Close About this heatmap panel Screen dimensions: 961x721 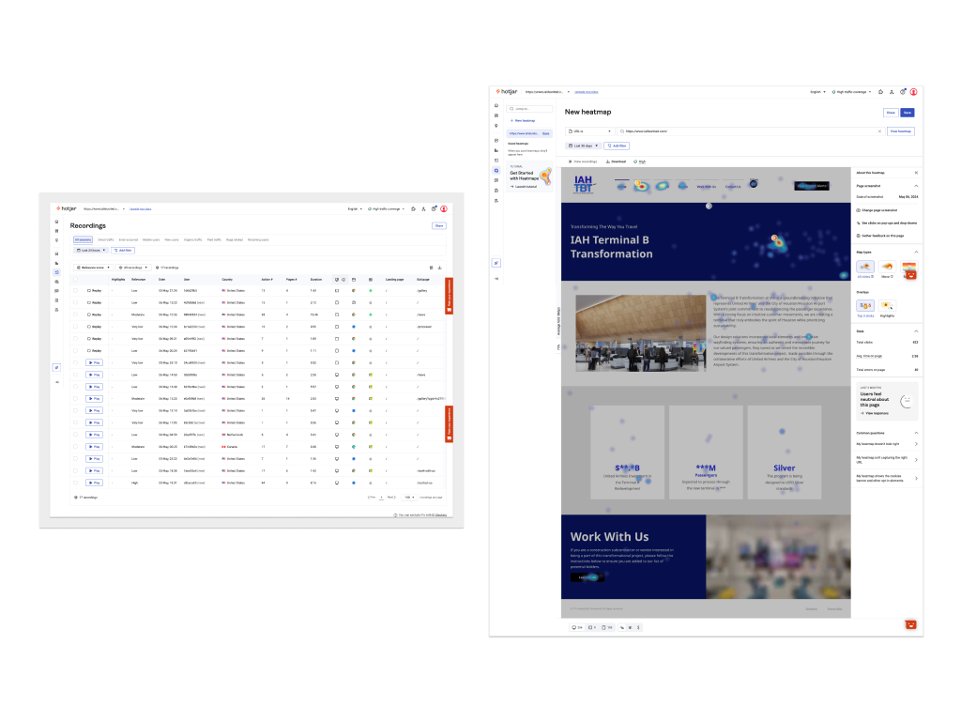pos(916,173)
